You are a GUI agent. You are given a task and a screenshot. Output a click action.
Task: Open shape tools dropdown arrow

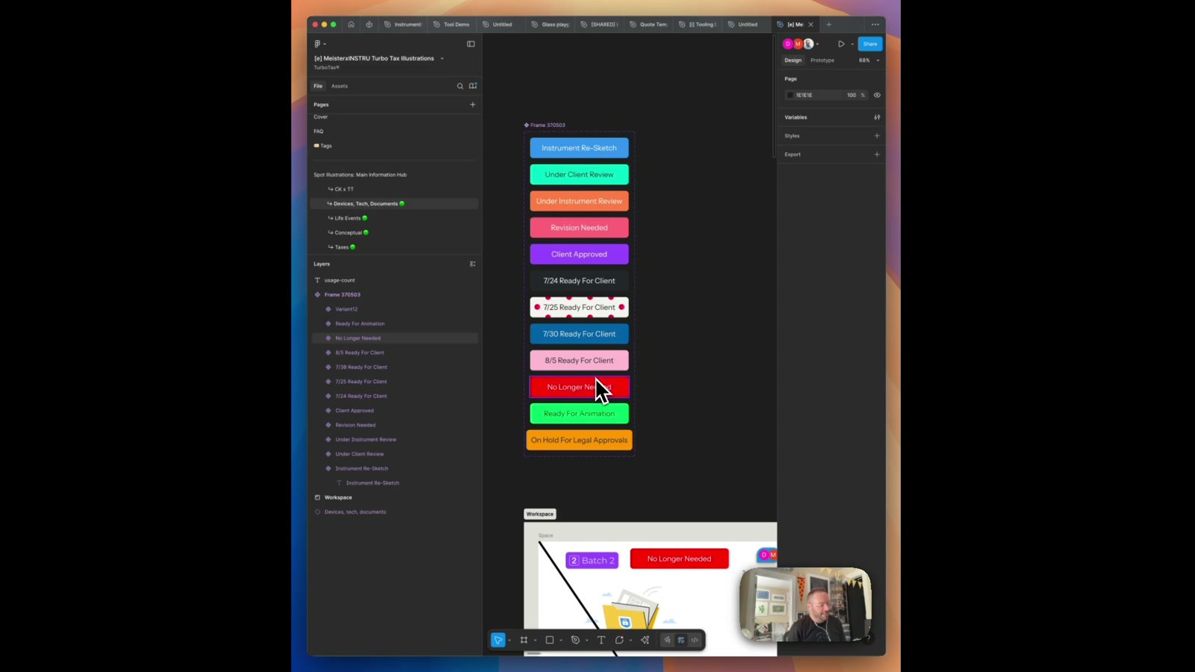[561, 640]
